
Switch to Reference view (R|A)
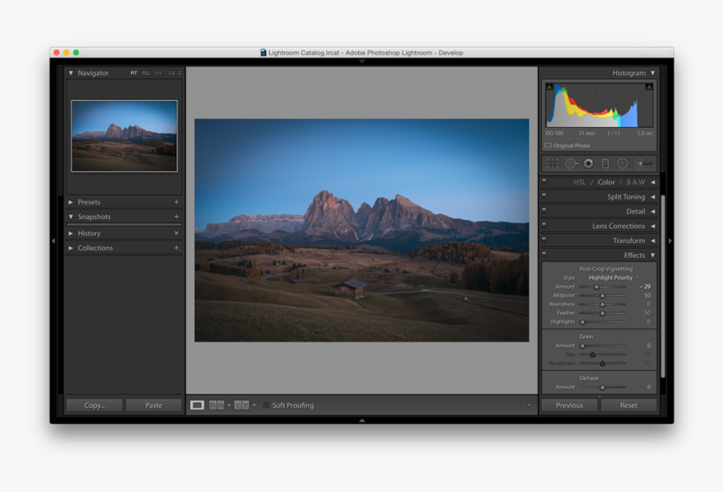[x=216, y=405]
